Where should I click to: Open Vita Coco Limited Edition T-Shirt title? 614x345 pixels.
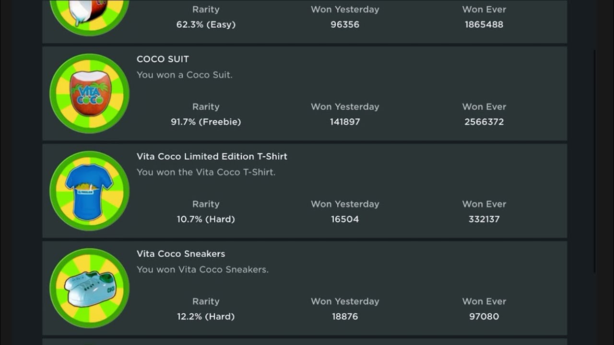212,156
